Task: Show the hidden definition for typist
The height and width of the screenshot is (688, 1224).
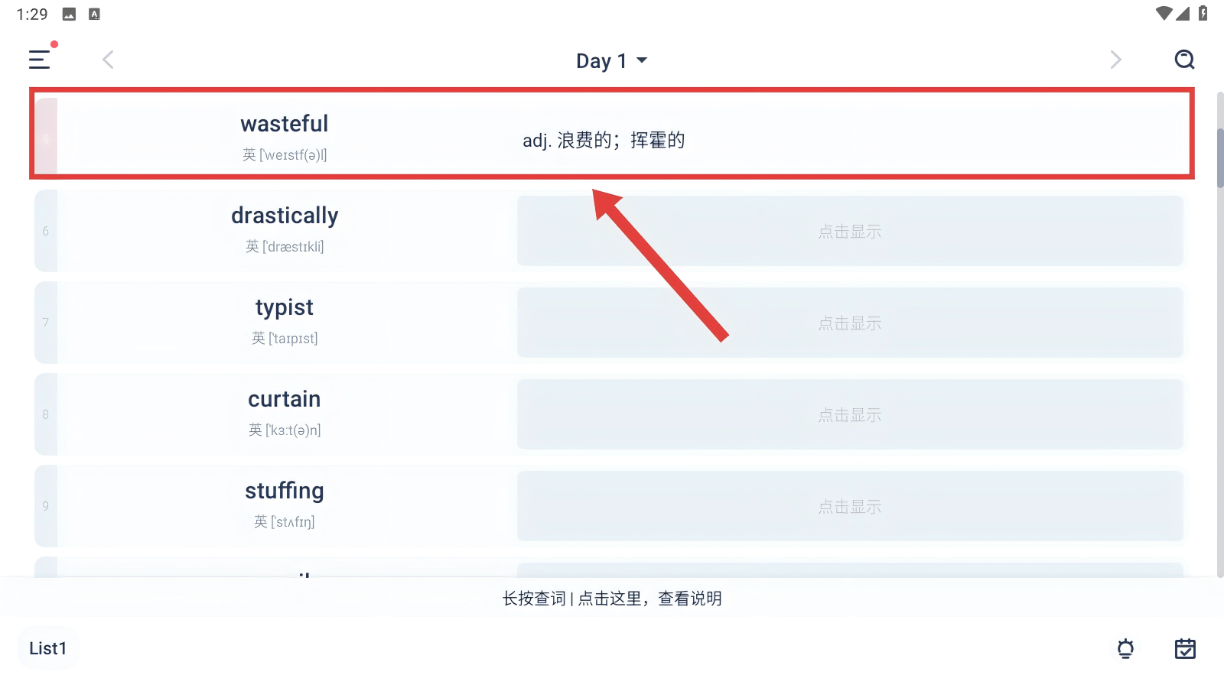Action: point(849,323)
